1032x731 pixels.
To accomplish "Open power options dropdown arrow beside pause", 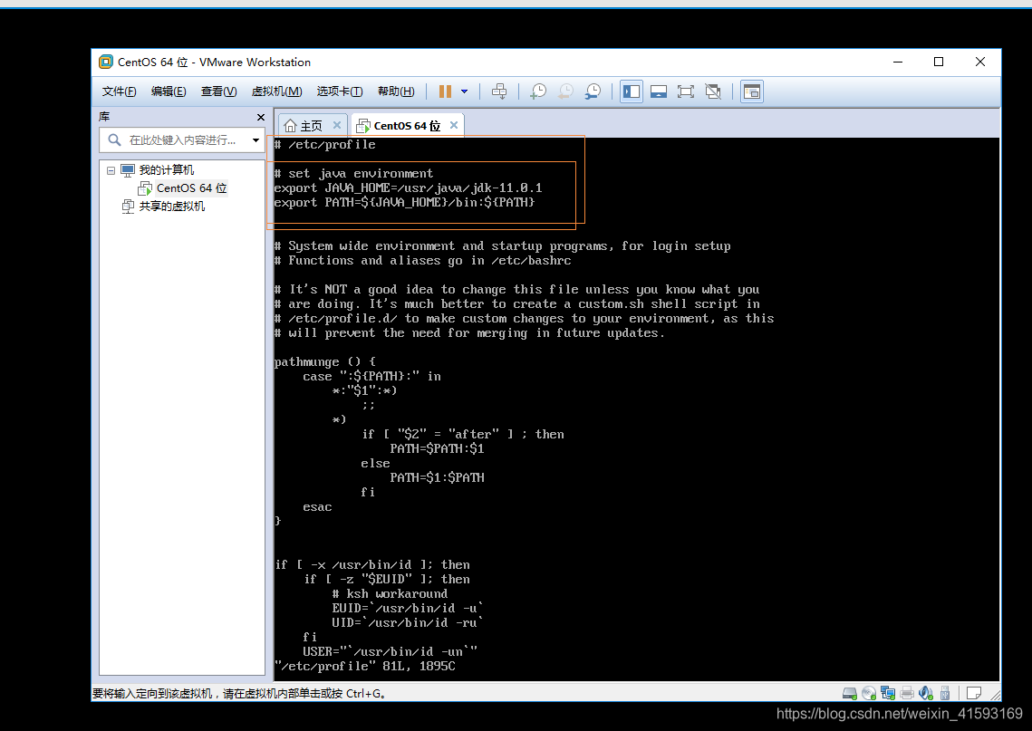I will point(464,91).
